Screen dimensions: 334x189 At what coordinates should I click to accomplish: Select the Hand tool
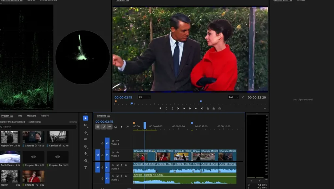click(86, 160)
